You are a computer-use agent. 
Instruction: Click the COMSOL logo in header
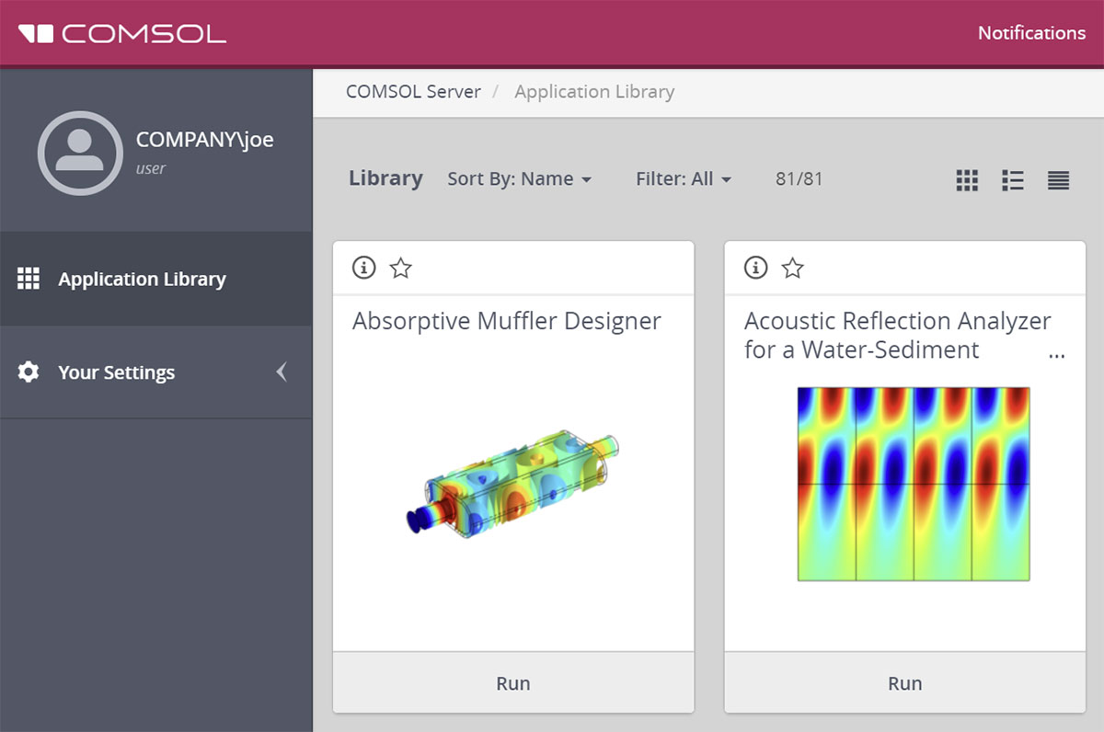coord(122,34)
